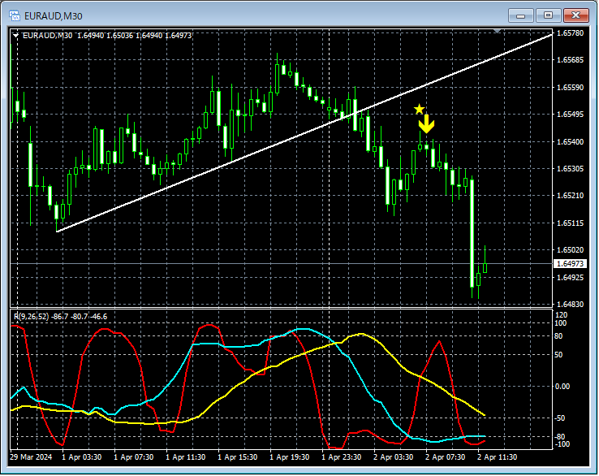
Task: Expand the triangle before EURAUD,M30 chart label
Action: click(x=15, y=36)
